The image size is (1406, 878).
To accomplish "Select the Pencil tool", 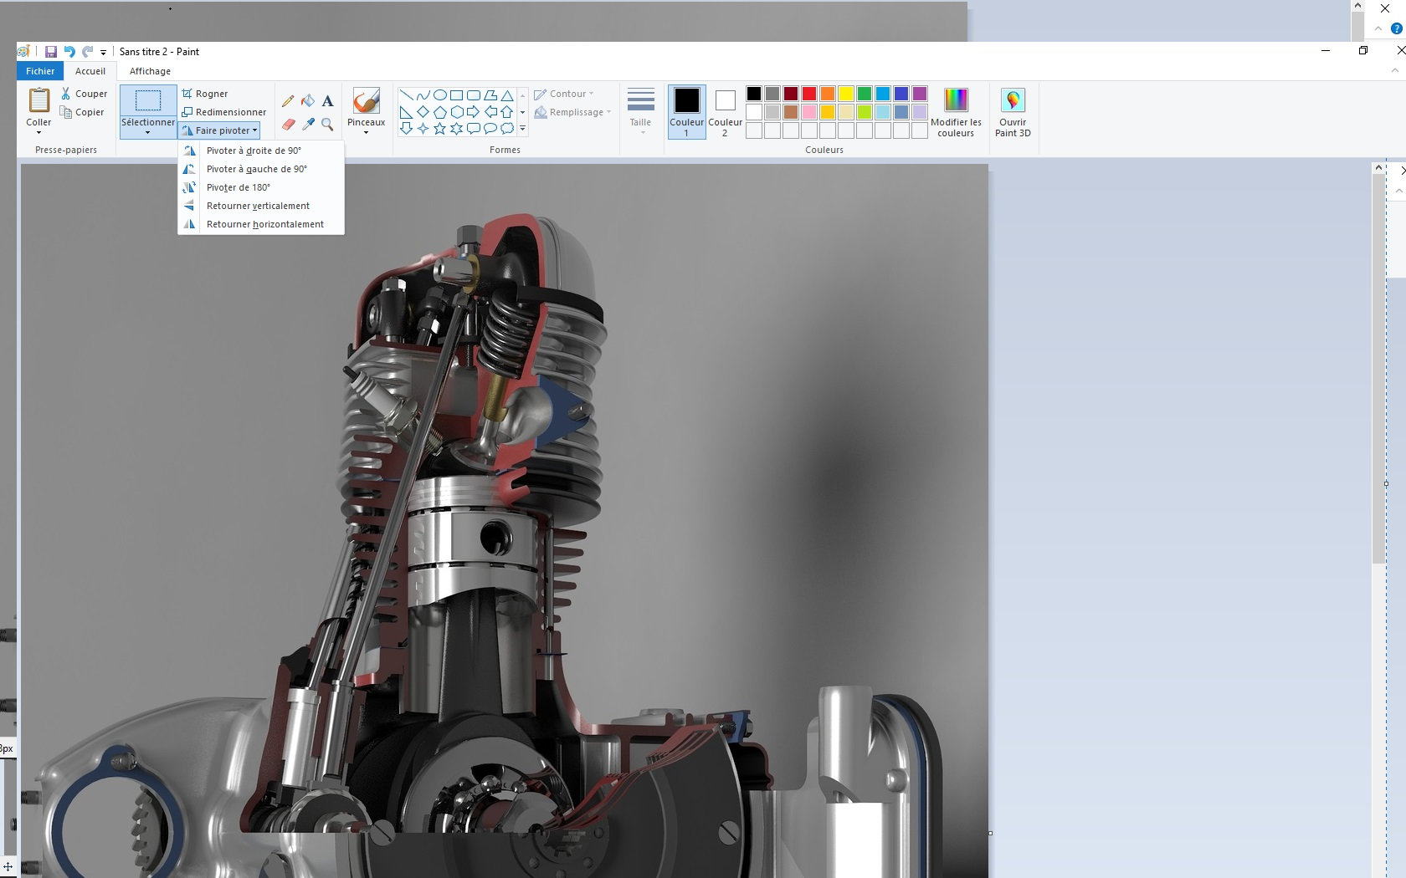I will coord(288,101).
